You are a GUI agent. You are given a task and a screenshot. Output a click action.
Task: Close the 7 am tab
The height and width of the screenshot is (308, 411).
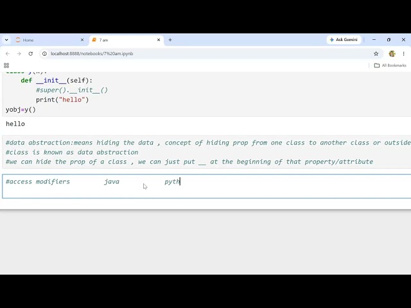(159, 40)
